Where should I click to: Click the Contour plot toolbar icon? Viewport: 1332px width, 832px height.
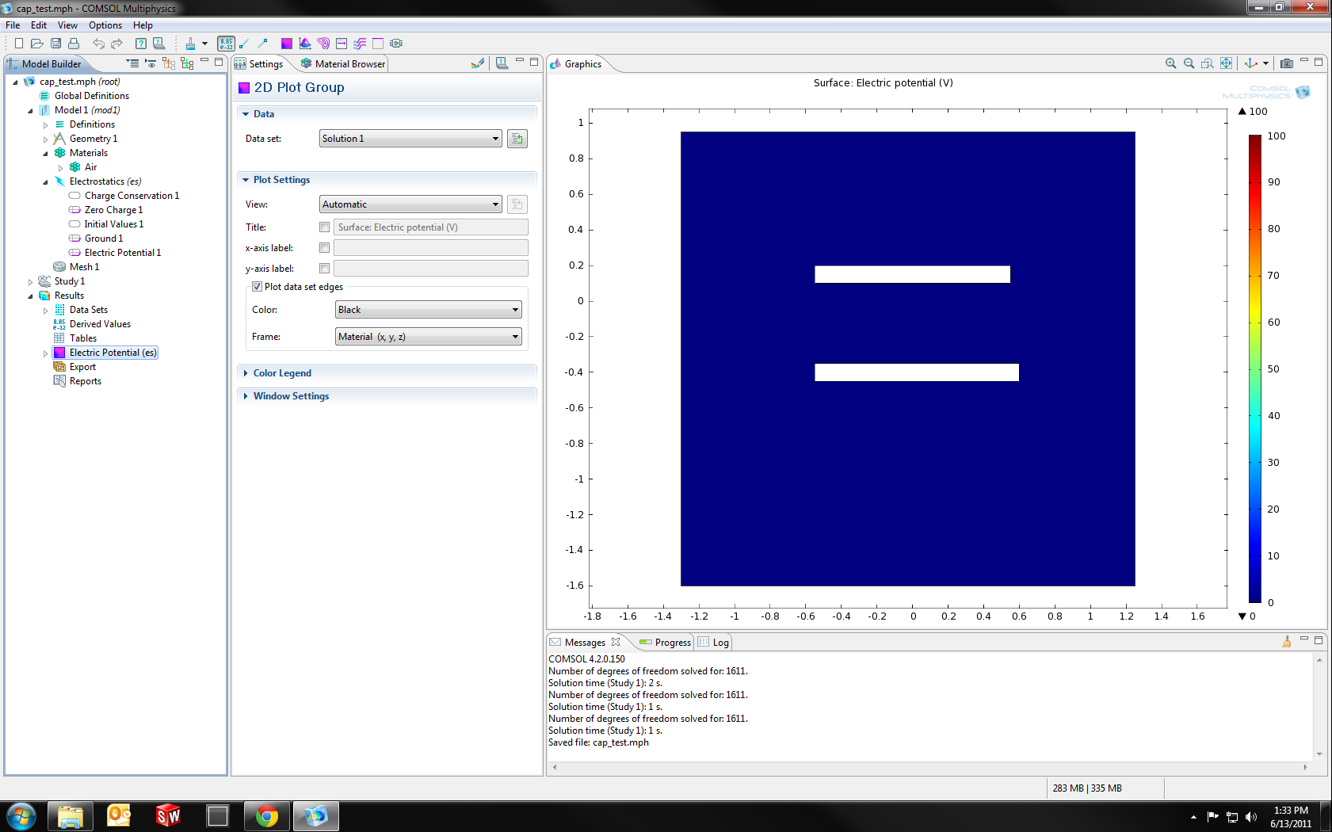(x=323, y=44)
